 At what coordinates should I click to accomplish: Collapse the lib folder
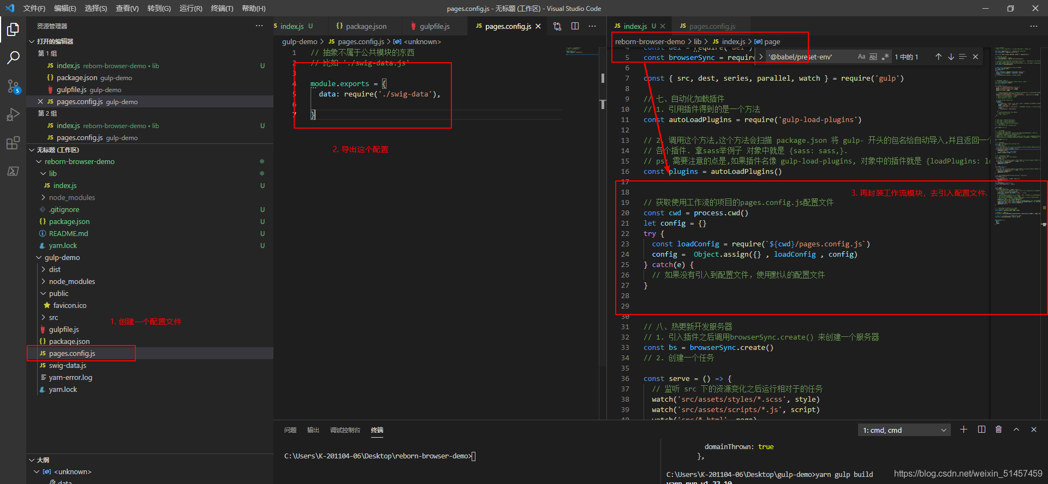43,173
